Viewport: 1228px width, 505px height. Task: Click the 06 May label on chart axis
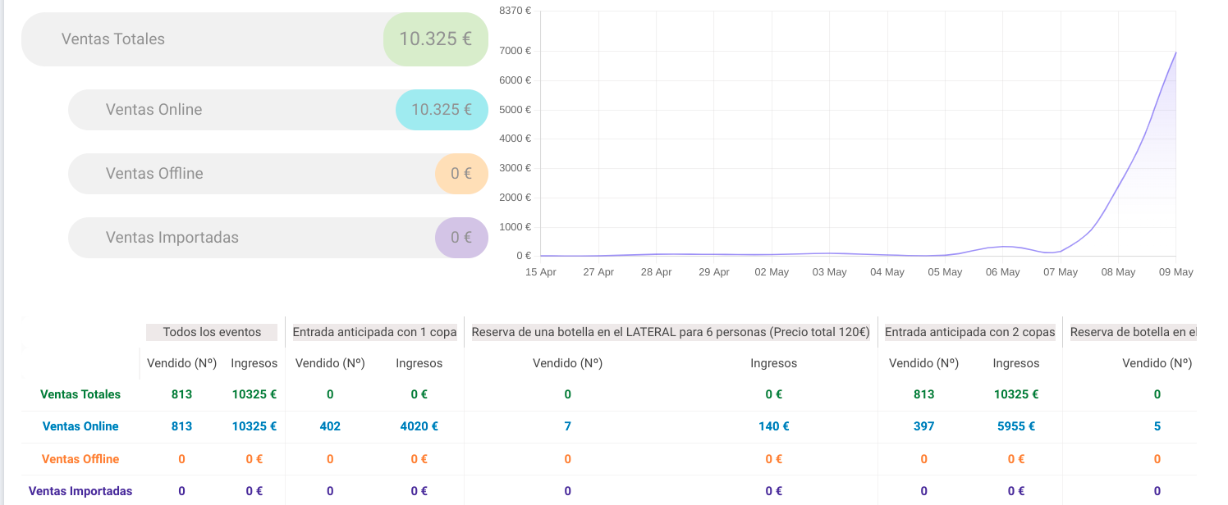click(x=1003, y=272)
